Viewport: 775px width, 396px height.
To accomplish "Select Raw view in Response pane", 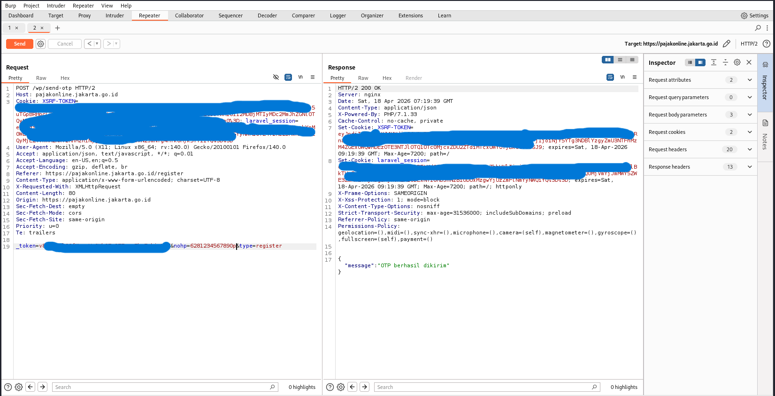I will (363, 78).
